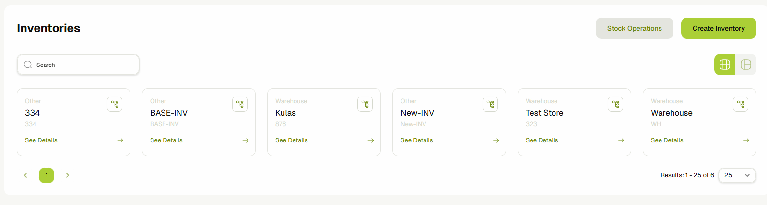This screenshot has width=767, height=205.
Task: Open results per page dropdown
Action: click(737, 175)
